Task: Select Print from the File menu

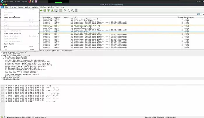Action: 6,47
